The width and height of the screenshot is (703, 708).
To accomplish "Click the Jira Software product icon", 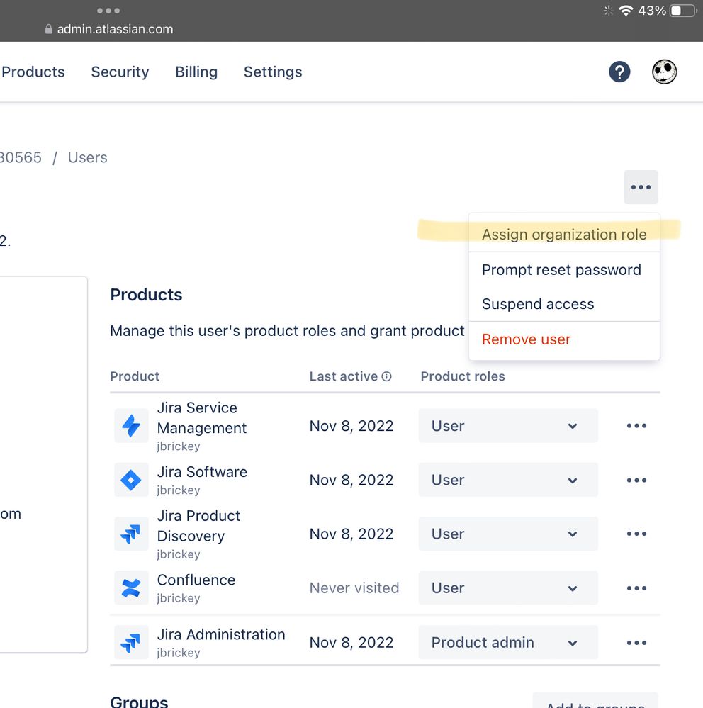I will pyautogui.click(x=131, y=480).
